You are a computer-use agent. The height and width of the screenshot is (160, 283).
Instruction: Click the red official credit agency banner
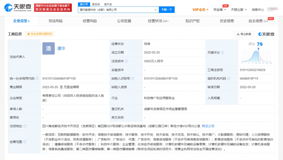(x=53, y=8)
